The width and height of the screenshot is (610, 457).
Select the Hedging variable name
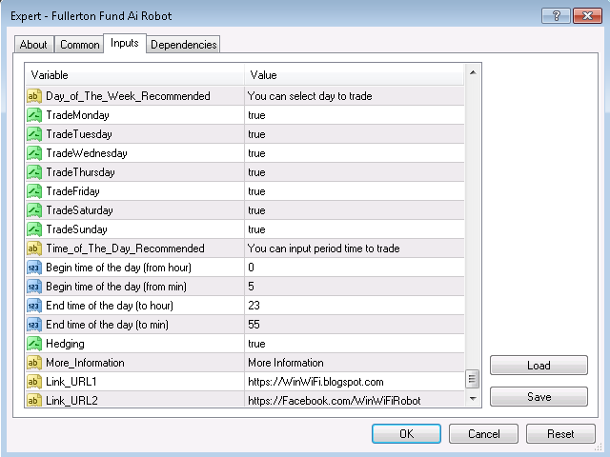pyautogui.click(x=65, y=344)
